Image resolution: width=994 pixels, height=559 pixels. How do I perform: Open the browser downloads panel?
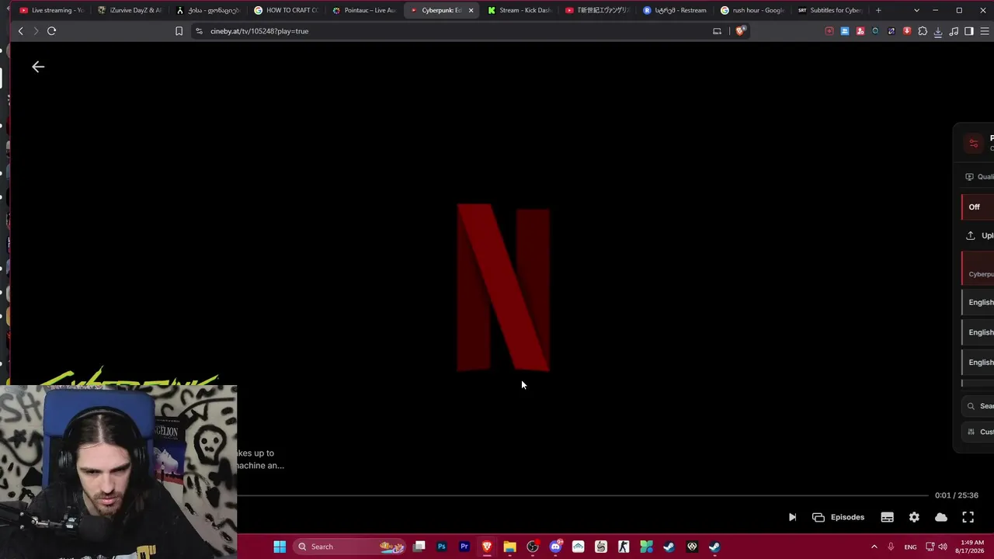tap(938, 31)
